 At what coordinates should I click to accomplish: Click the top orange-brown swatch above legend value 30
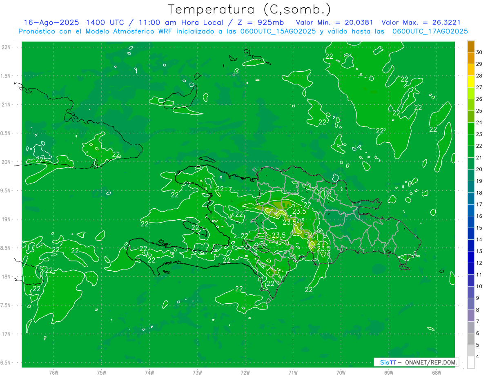tap(471, 46)
